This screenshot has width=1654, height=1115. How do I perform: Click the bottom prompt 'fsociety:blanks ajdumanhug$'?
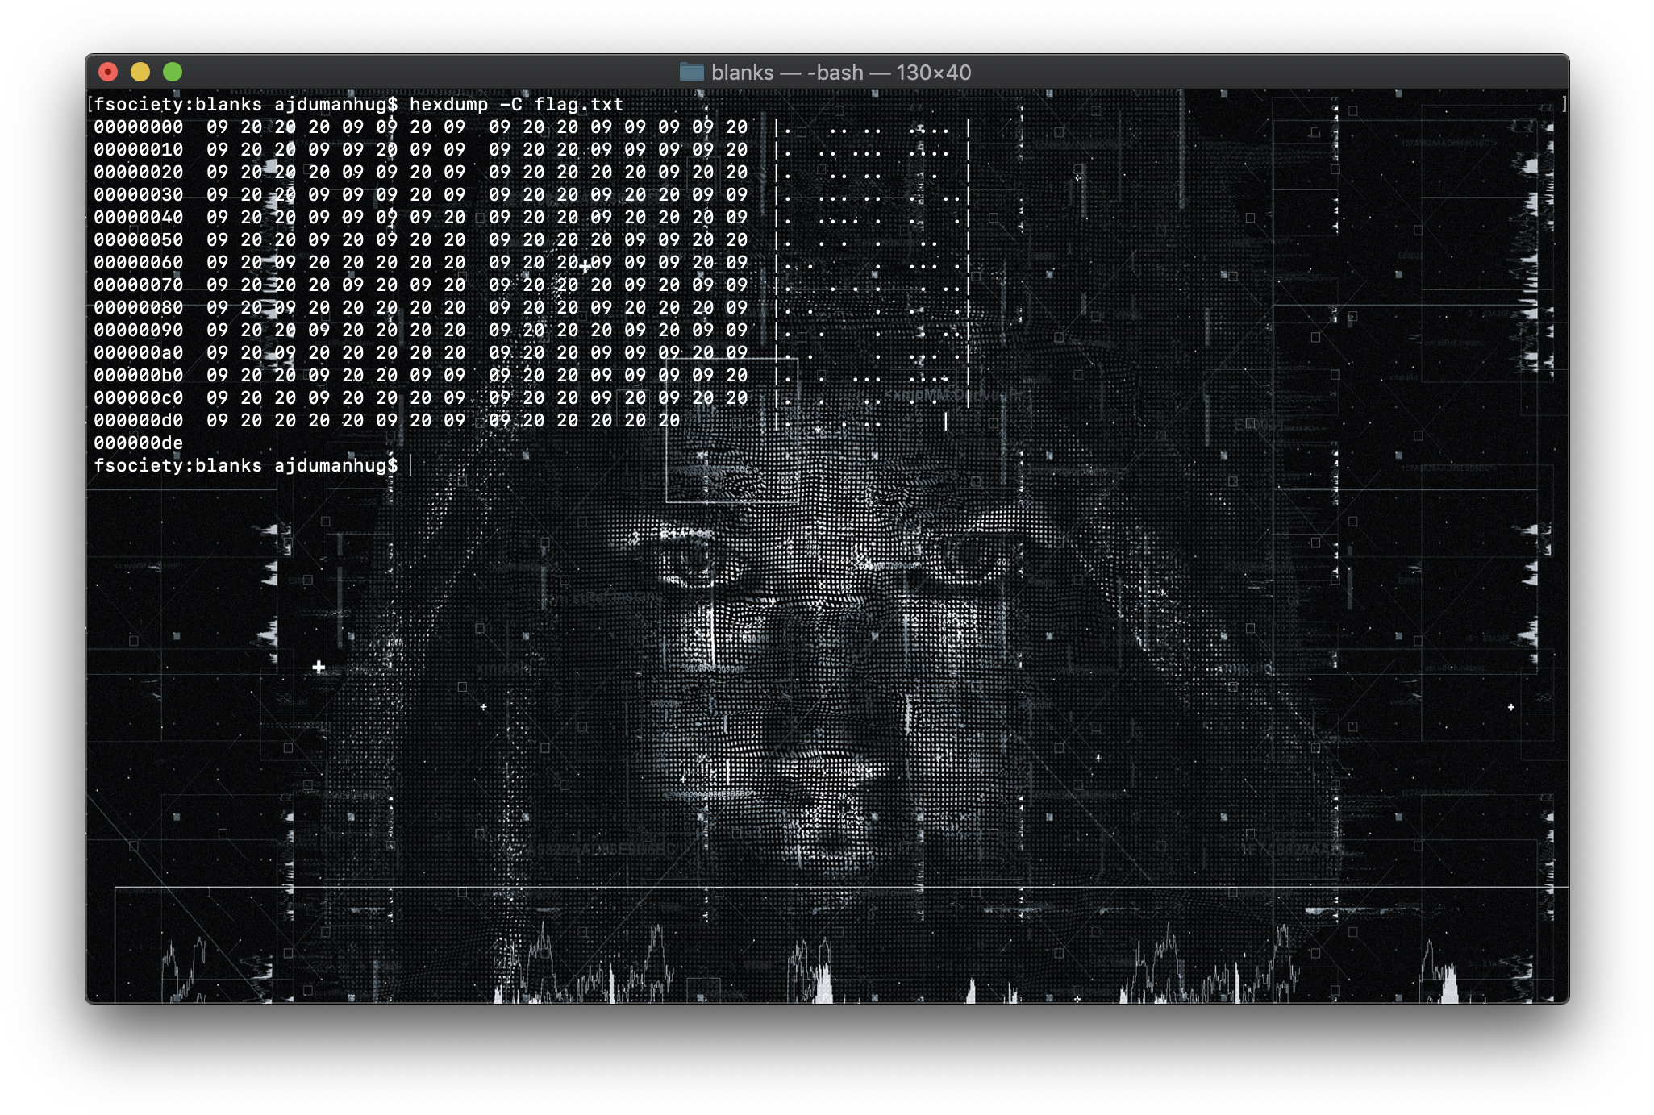pos(246,466)
